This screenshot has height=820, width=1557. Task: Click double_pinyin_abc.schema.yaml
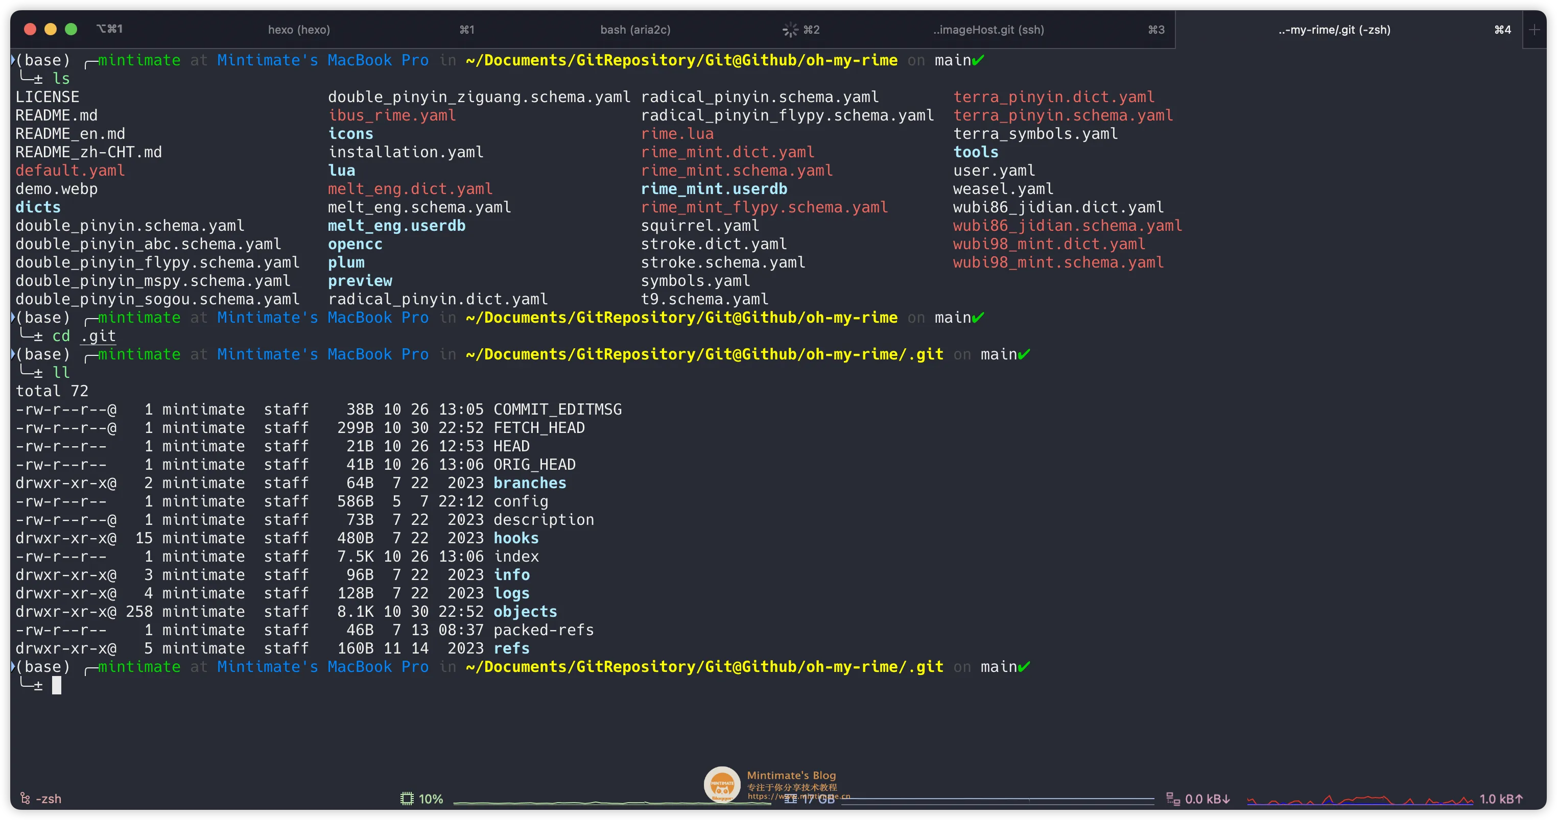[148, 244]
